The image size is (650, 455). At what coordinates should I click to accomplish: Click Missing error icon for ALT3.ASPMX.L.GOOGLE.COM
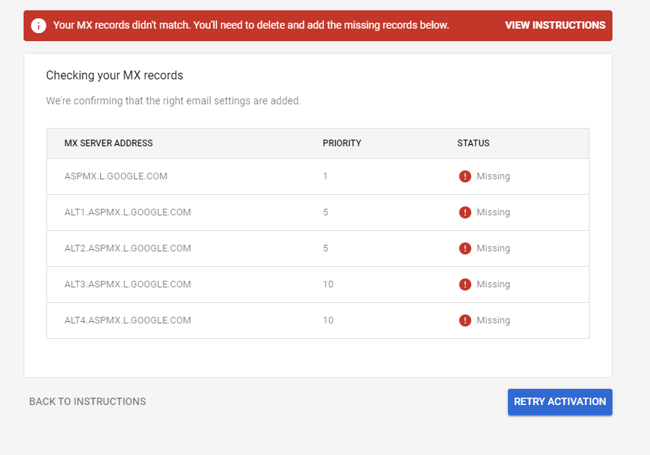pos(465,284)
